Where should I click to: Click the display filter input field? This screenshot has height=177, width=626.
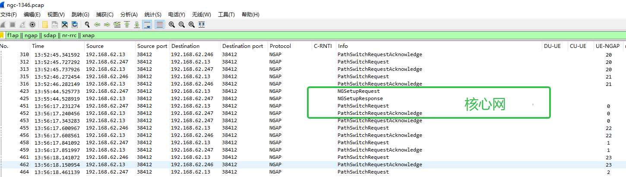tap(315, 35)
